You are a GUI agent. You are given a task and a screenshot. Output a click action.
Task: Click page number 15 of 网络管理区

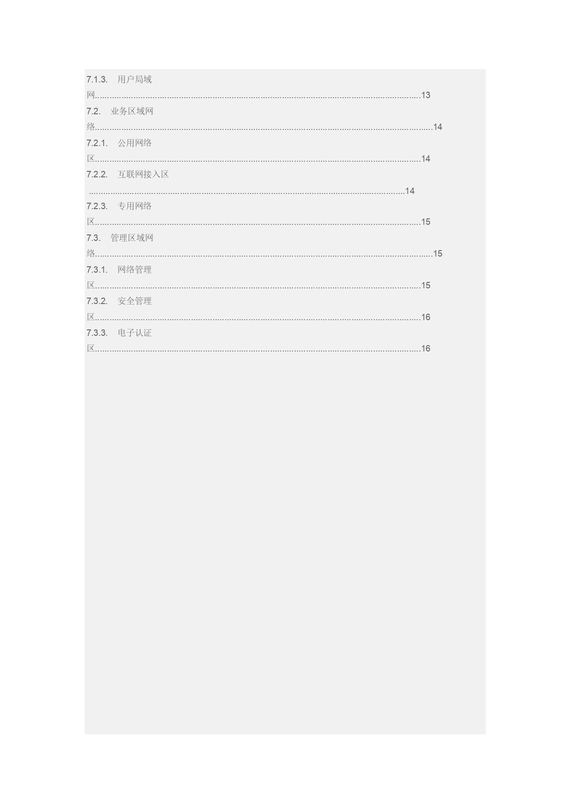(426, 286)
